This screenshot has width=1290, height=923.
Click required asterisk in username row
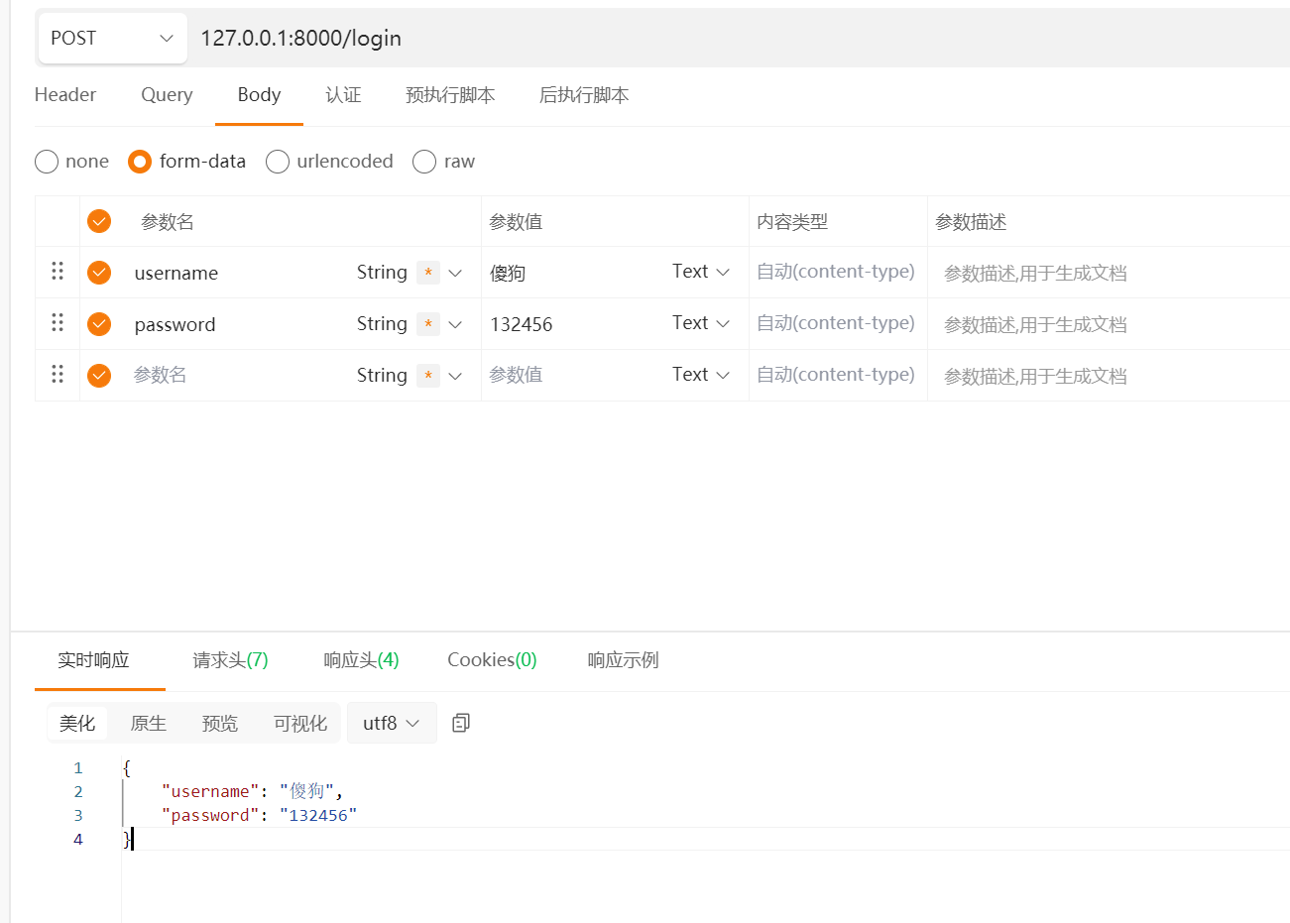point(427,273)
